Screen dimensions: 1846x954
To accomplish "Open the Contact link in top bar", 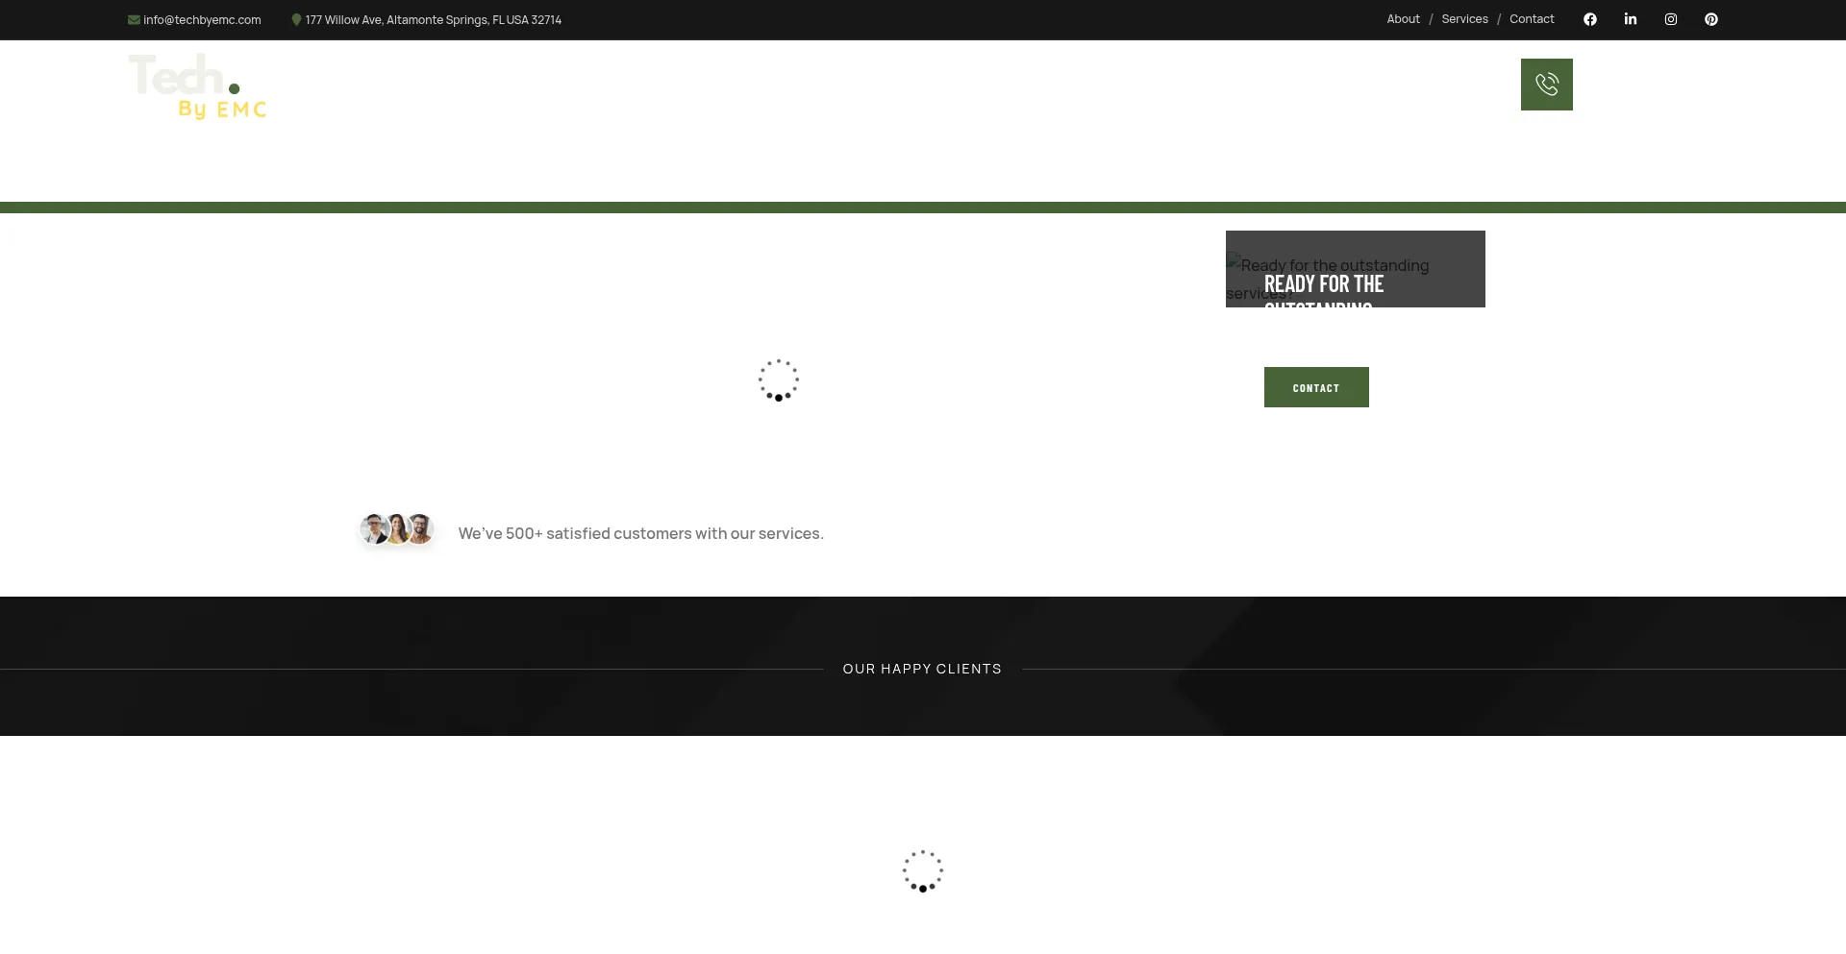I will (1532, 19).
